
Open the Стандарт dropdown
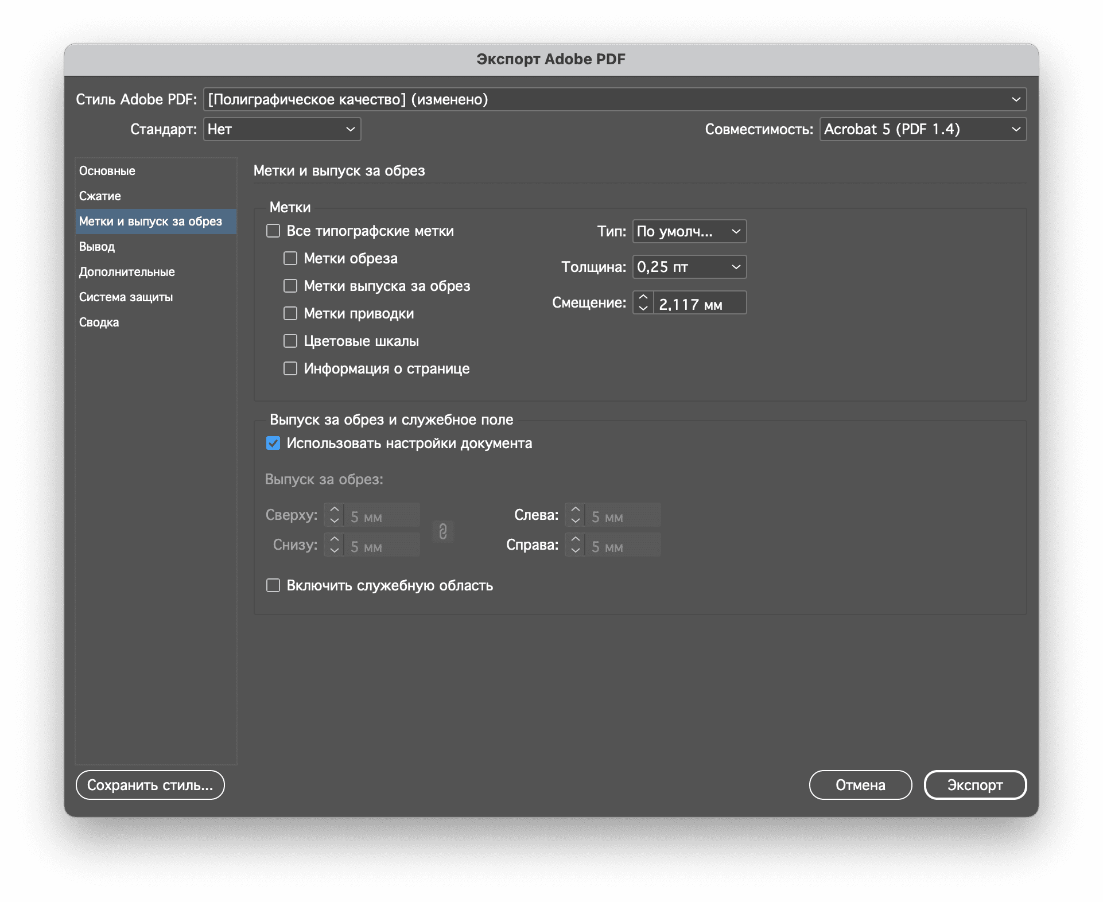click(x=282, y=129)
